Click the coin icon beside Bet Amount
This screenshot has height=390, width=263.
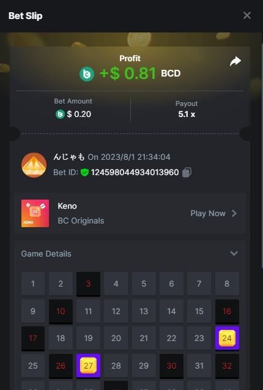60,114
